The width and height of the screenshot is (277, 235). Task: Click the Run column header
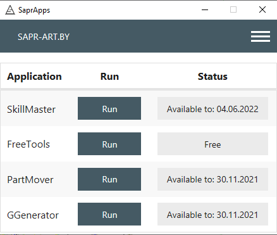pos(109,77)
